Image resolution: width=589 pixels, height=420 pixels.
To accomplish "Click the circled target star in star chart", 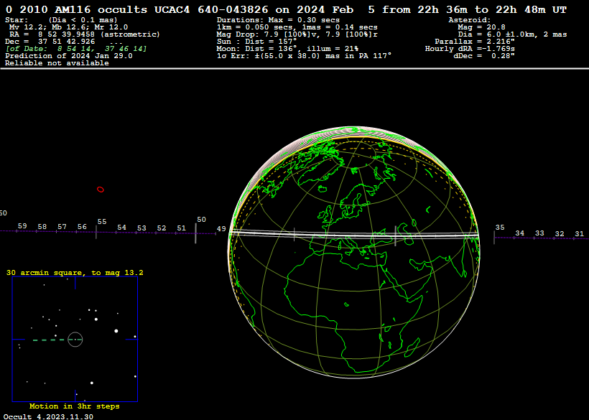I will coord(75,340).
